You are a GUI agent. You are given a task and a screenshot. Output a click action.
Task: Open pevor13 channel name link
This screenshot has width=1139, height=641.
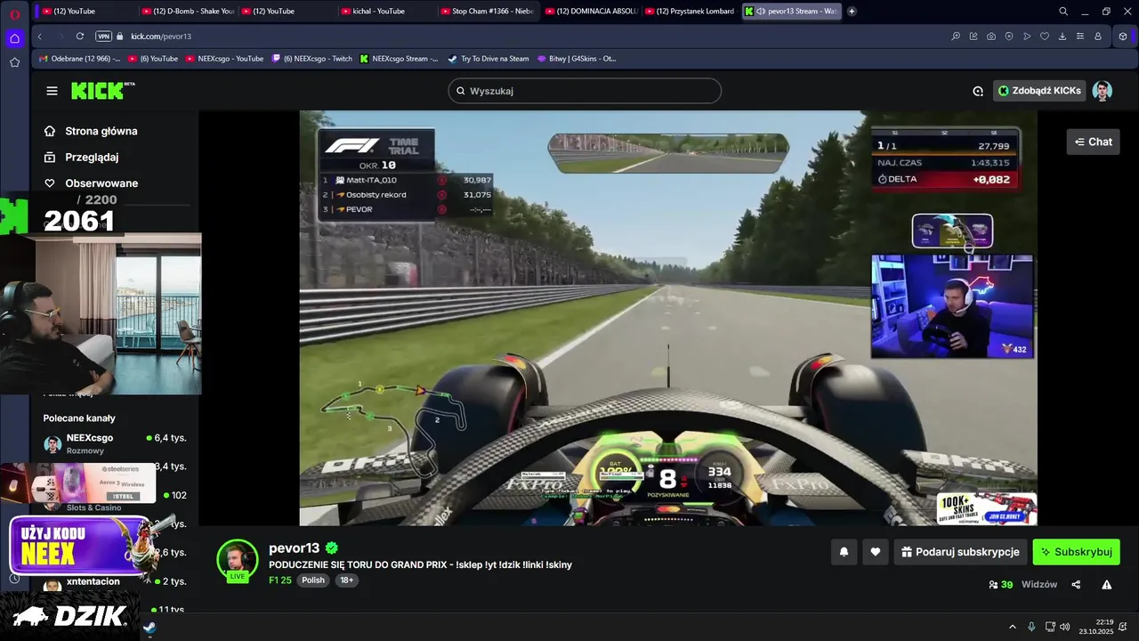click(x=294, y=548)
